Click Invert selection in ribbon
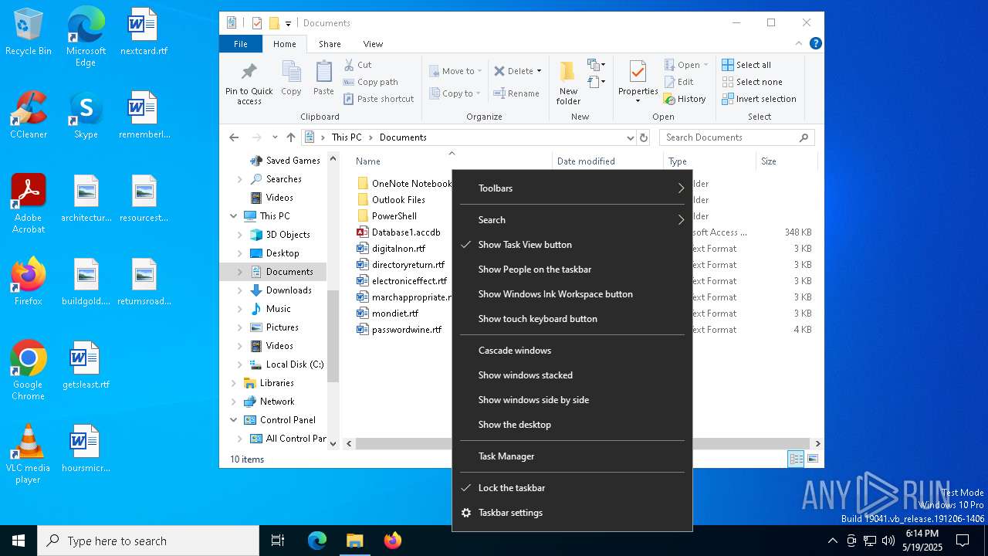The height and width of the screenshot is (556, 988). point(759,99)
